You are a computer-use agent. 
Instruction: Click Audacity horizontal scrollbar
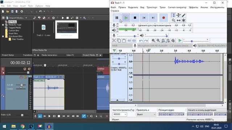coord(171,105)
